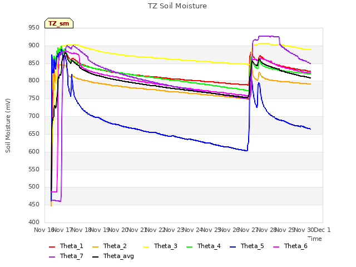356x267 pixels.
Task: Click the 850 y-axis tick label
Action: [34, 63]
